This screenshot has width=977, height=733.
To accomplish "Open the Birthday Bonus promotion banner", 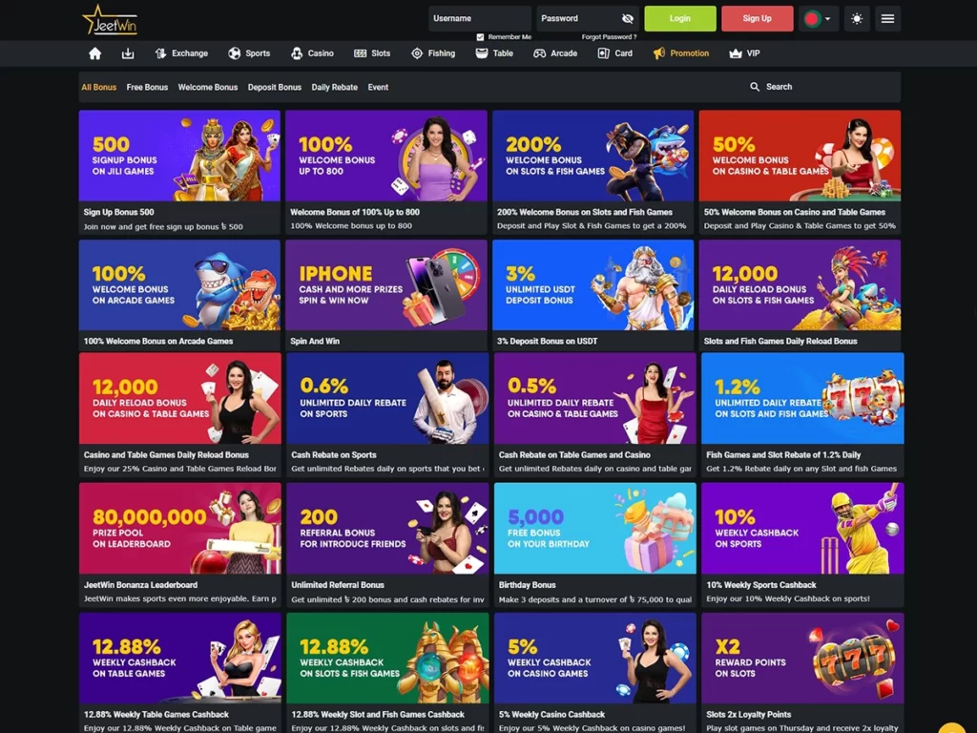I will 594,528.
